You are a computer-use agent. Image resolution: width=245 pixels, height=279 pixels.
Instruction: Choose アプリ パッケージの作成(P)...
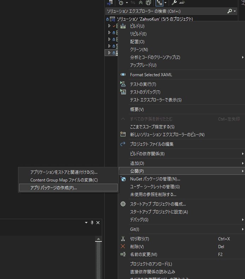[x=68, y=188]
